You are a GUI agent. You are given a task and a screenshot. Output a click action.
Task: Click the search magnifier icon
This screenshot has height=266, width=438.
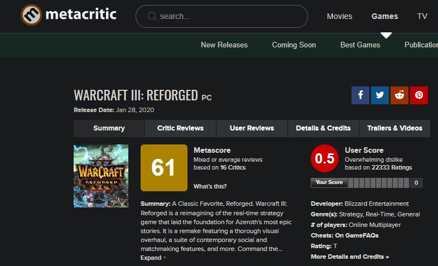pyautogui.click(x=152, y=16)
